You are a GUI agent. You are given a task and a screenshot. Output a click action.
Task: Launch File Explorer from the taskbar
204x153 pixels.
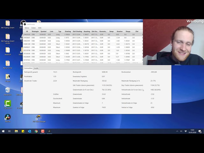tap(16, 131)
